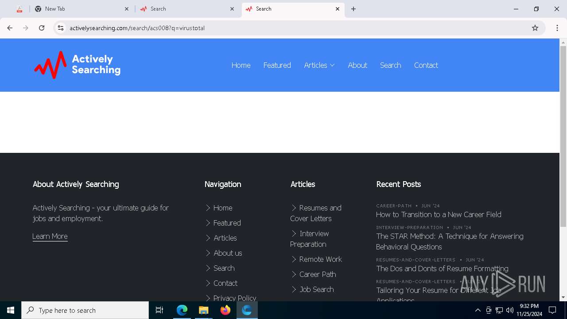Open Privacy Policy in footer Navigation
The height and width of the screenshot is (319, 567).
pos(234,298)
